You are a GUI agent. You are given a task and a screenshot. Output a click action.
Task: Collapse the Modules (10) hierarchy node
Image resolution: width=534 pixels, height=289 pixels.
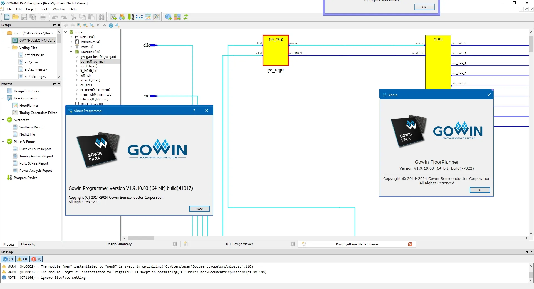[71, 52]
